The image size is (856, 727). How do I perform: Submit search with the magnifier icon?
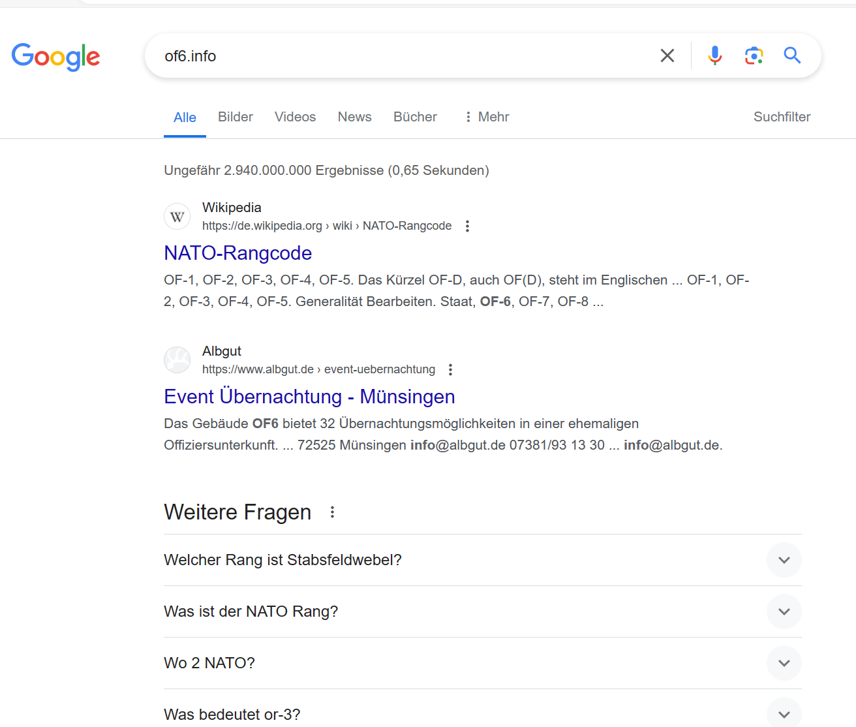click(x=792, y=55)
